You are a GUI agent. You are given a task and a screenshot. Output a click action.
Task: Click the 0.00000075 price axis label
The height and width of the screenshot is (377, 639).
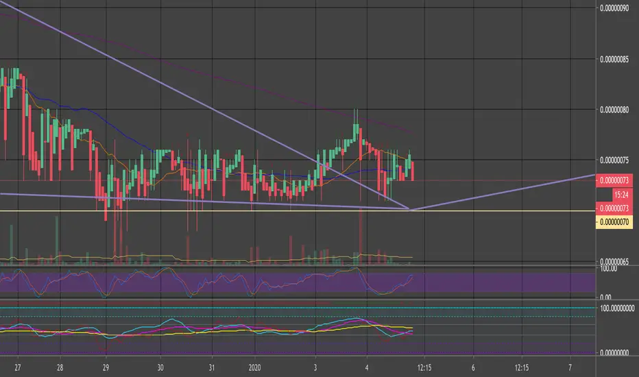pos(614,160)
